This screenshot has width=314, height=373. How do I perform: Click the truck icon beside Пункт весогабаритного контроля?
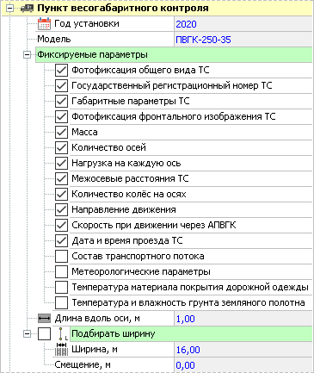(28, 9)
